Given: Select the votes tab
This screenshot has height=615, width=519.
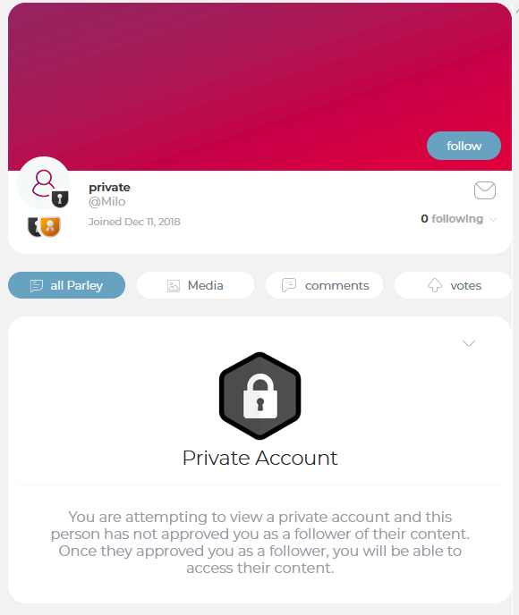Looking at the screenshot, I should pos(453,285).
